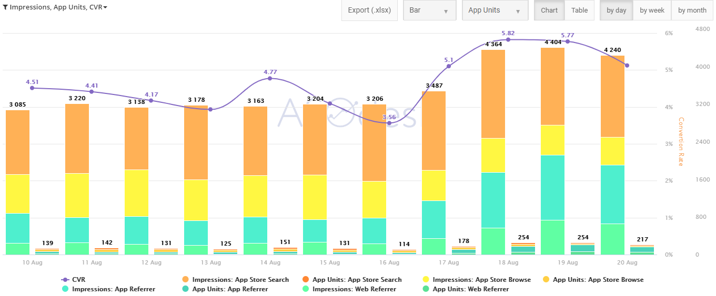Click the yellow Impressions: App Store Browse legend dot

[426, 280]
